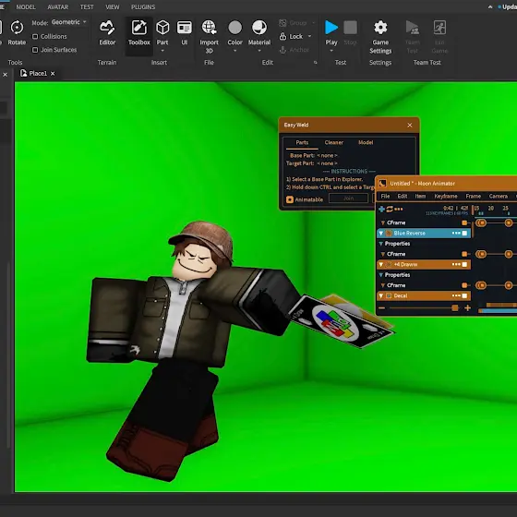Open the MODEL ribbon tab
The width and height of the screenshot is (517, 517).
pos(26,7)
